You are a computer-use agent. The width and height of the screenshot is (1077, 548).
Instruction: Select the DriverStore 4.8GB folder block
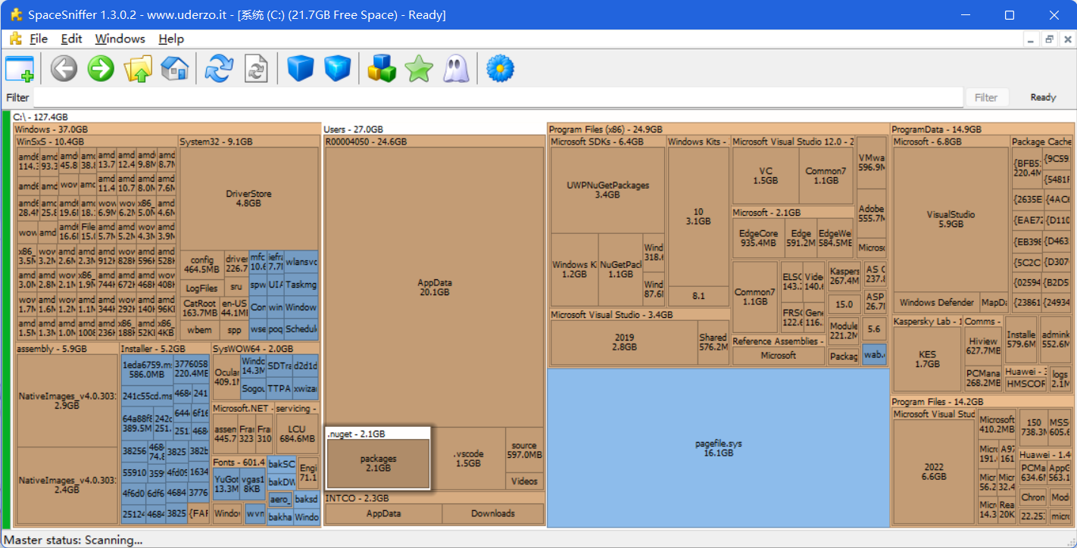tap(248, 198)
